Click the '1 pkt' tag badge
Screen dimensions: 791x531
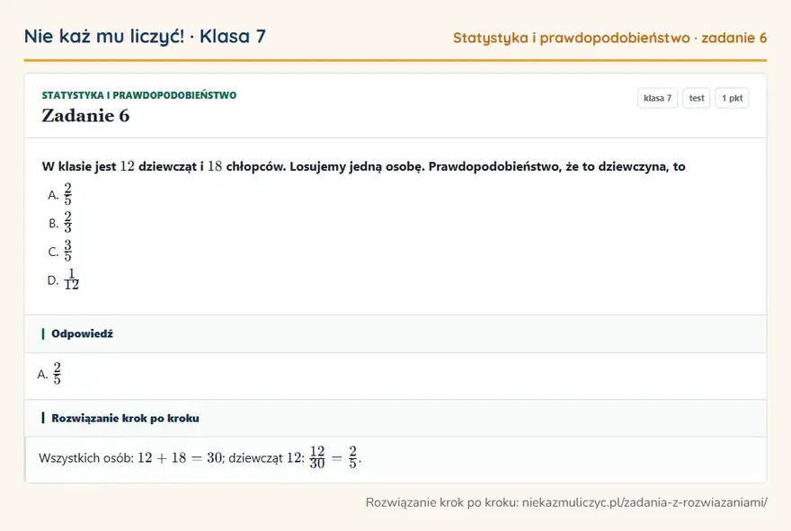coord(732,98)
